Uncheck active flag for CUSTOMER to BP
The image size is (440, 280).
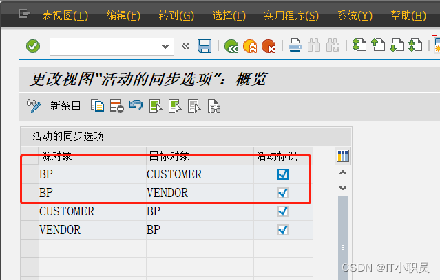(283, 211)
